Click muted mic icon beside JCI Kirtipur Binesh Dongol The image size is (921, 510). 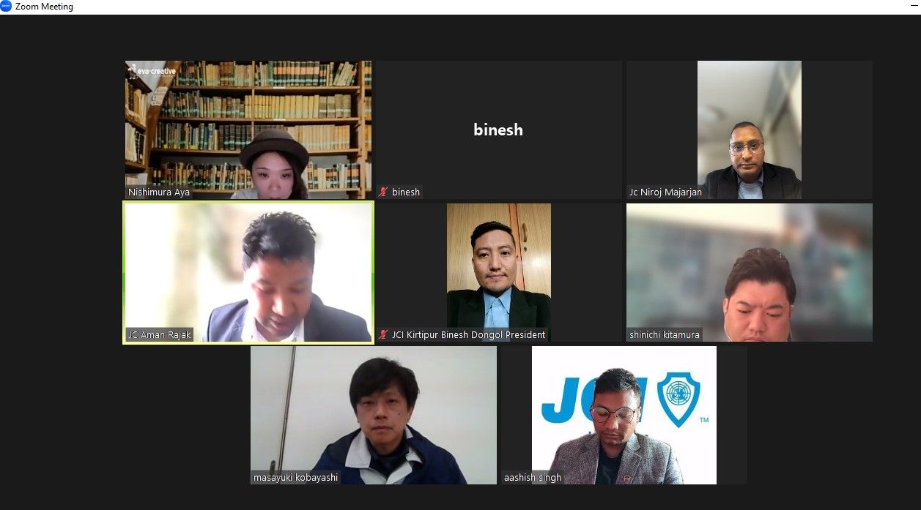click(383, 335)
